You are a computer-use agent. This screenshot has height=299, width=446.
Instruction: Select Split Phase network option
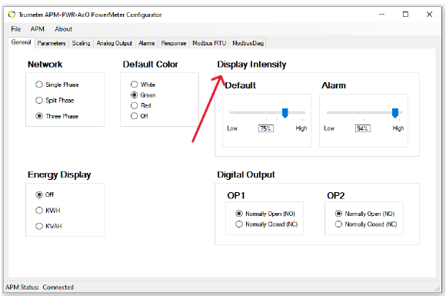point(55,101)
